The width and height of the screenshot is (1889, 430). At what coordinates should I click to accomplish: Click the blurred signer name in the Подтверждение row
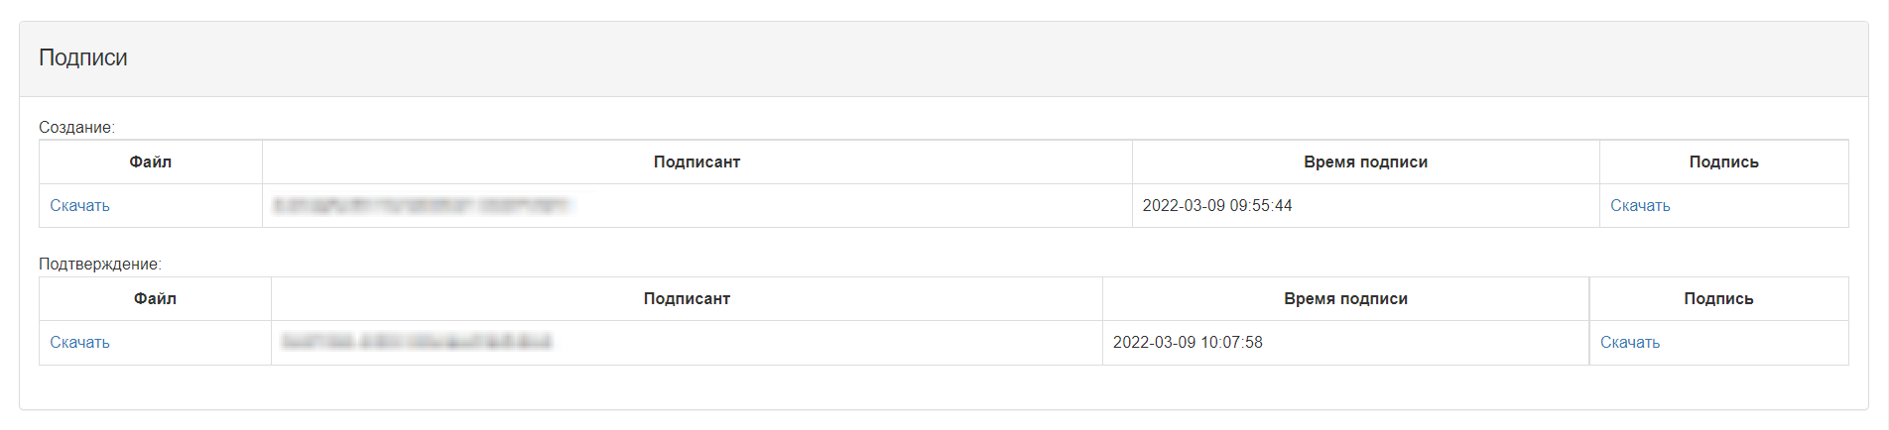[417, 342]
